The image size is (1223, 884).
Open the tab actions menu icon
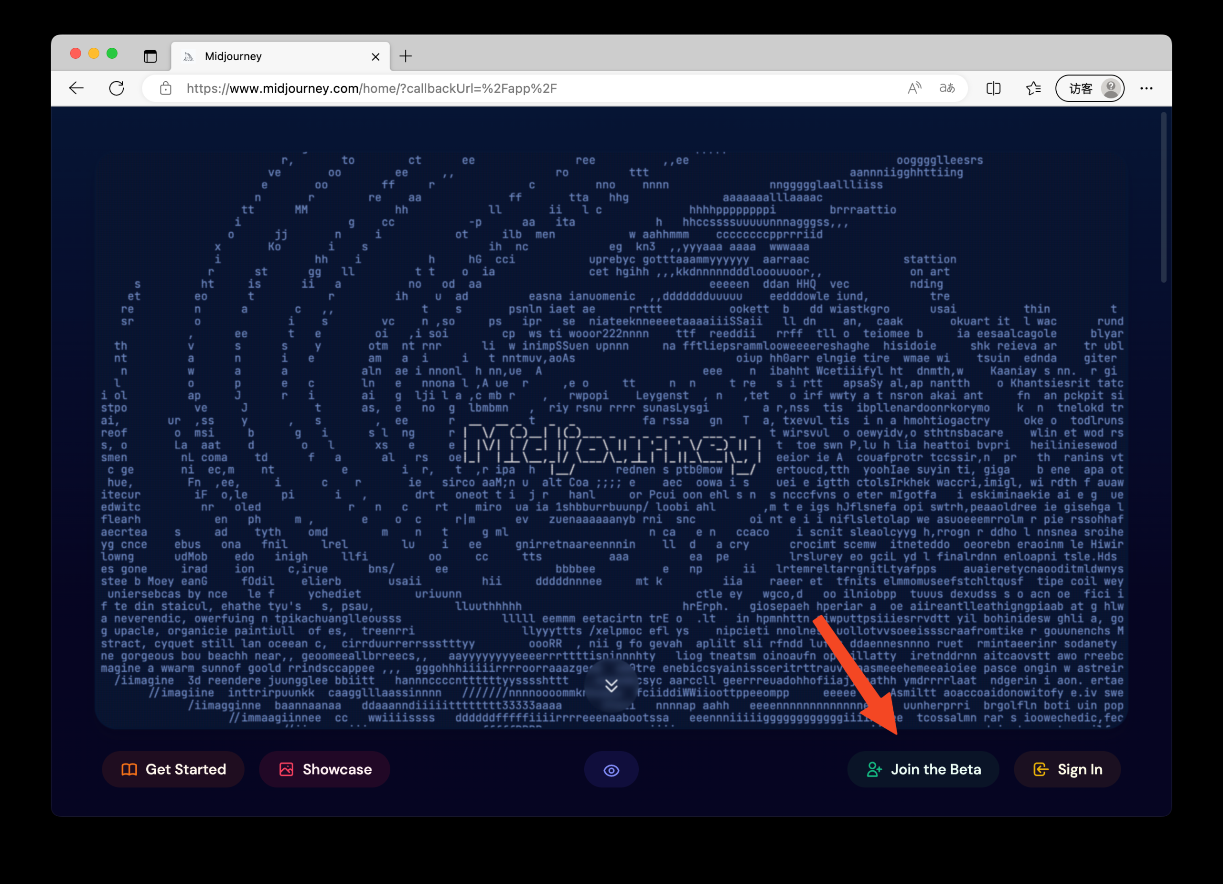[150, 56]
